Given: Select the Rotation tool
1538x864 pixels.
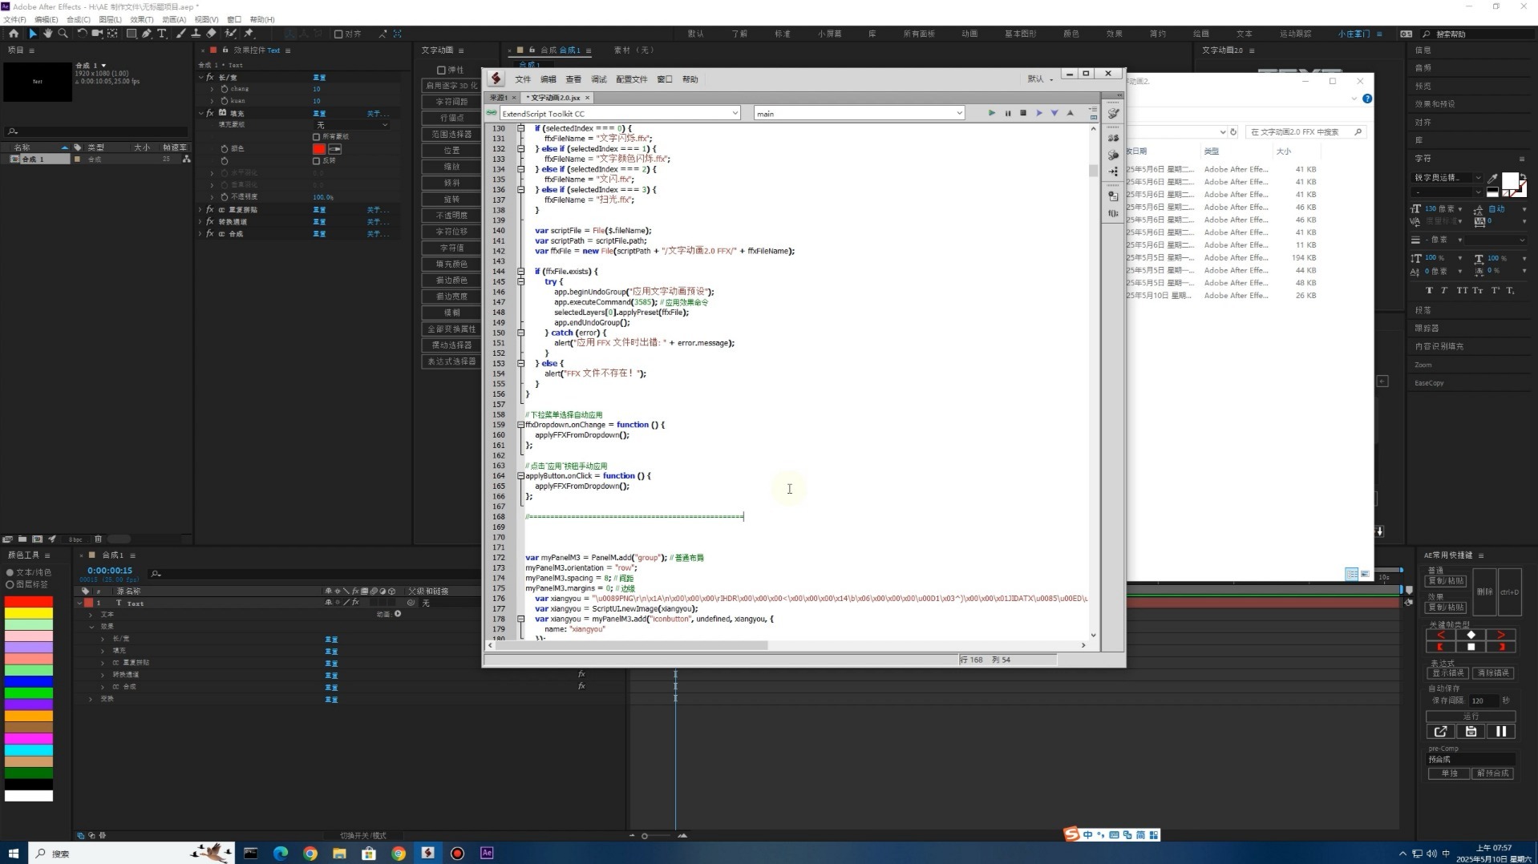Looking at the screenshot, I should (82, 34).
